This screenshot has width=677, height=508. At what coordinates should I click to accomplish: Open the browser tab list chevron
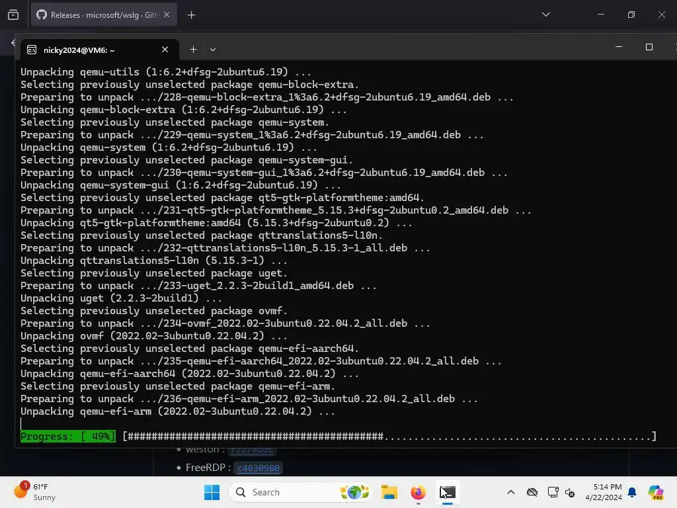(545, 15)
